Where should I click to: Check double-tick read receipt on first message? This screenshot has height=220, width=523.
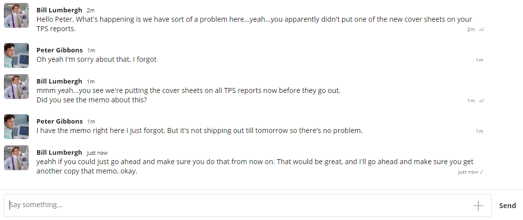481,29
